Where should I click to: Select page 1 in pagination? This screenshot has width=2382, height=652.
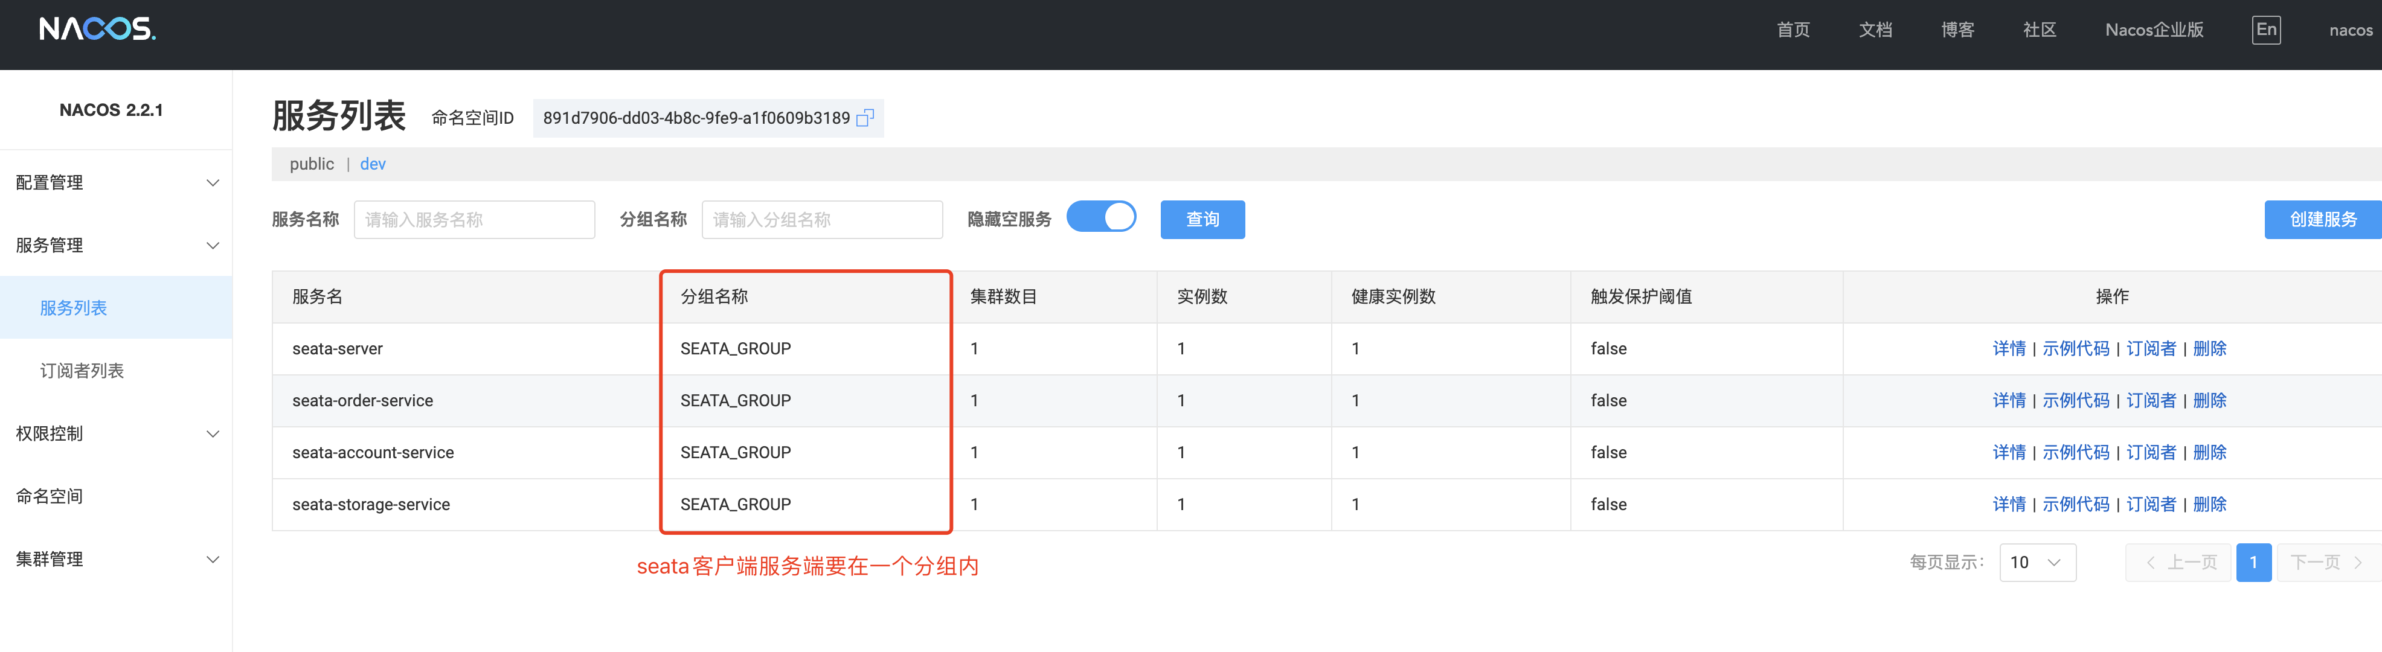[x=2253, y=562]
